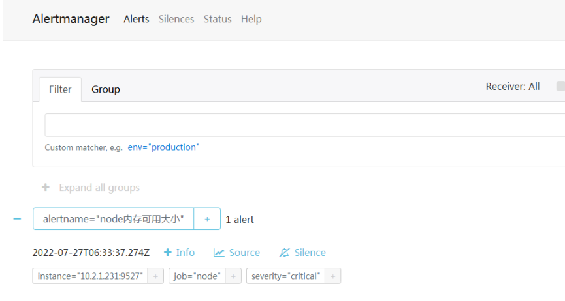565x301 pixels.
Task: Click the severity="critical" label chip
Action: 285,276
